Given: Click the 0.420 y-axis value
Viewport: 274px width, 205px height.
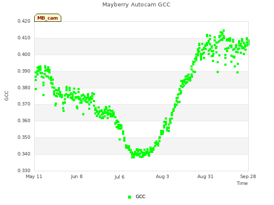Looking at the screenshot, I should [24, 21].
